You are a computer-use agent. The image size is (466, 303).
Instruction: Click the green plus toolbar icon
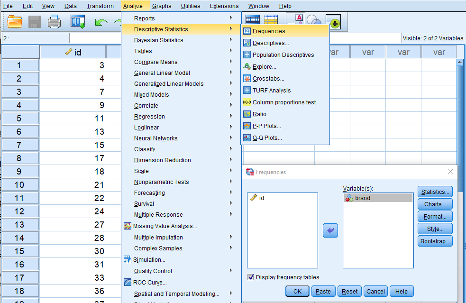(x=335, y=22)
